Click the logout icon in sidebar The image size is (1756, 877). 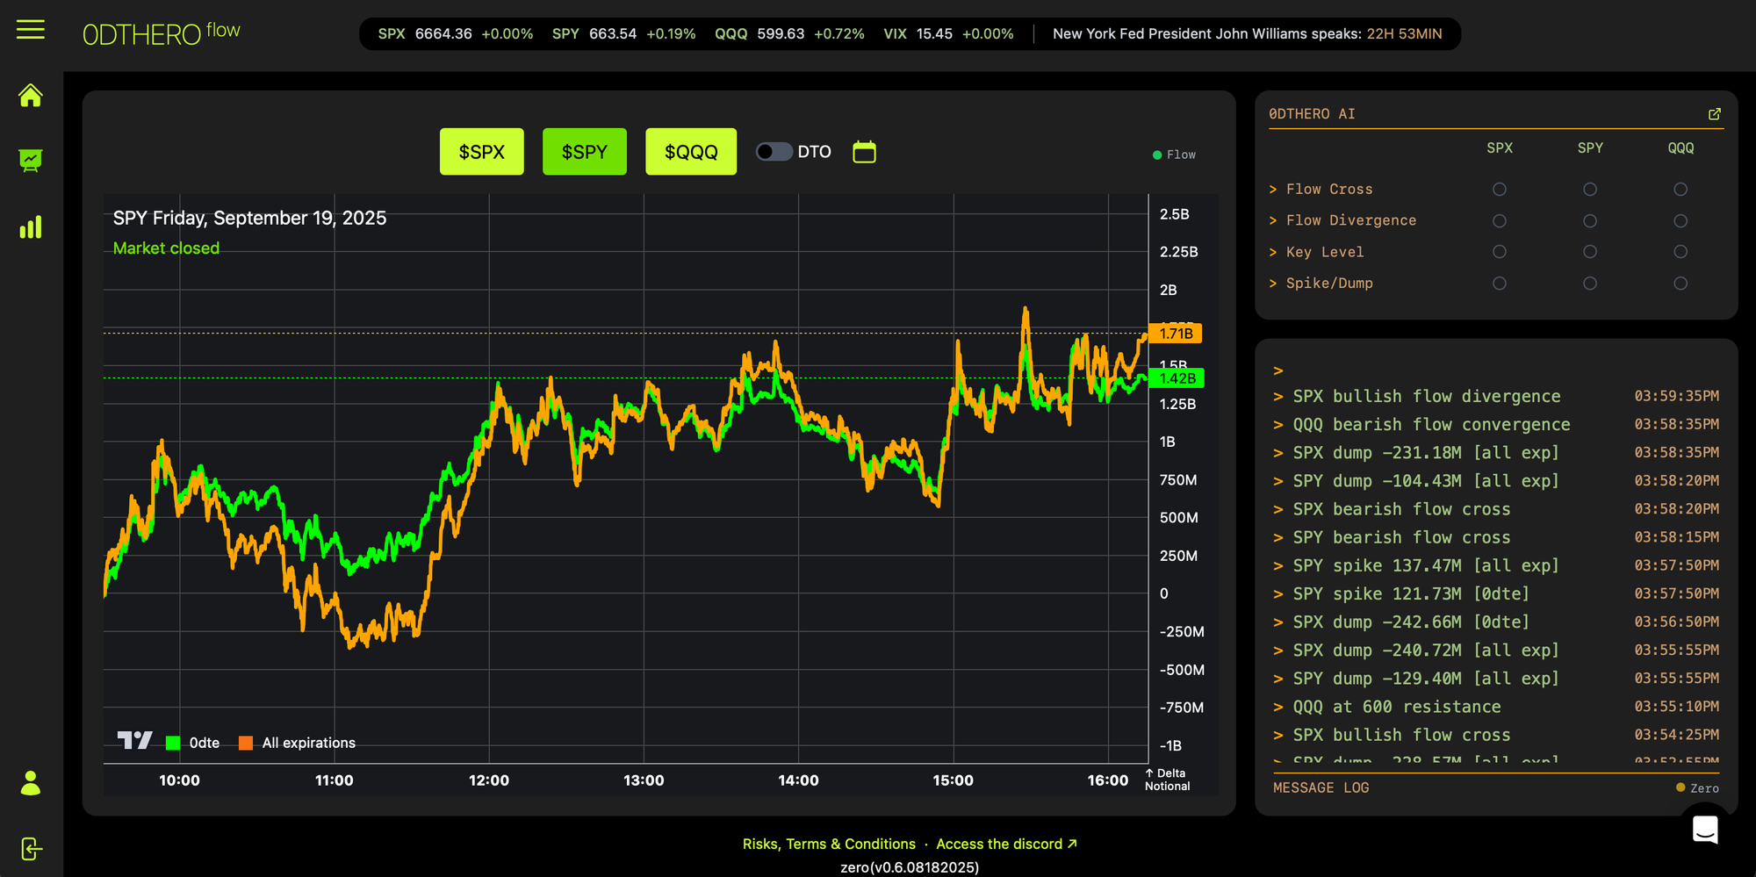pyautogui.click(x=31, y=849)
